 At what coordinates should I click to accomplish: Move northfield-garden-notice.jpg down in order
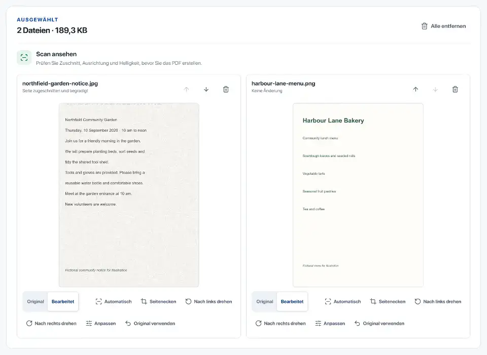pyautogui.click(x=206, y=89)
